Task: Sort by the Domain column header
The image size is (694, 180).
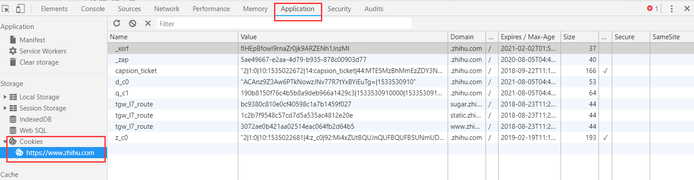Action: pos(466,37)
